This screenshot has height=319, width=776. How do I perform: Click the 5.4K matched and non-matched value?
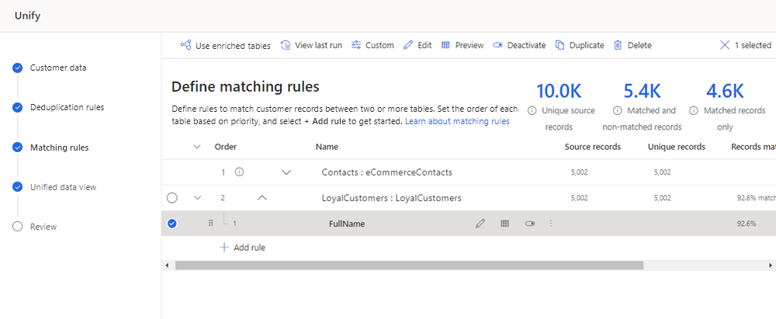point(642,91)
